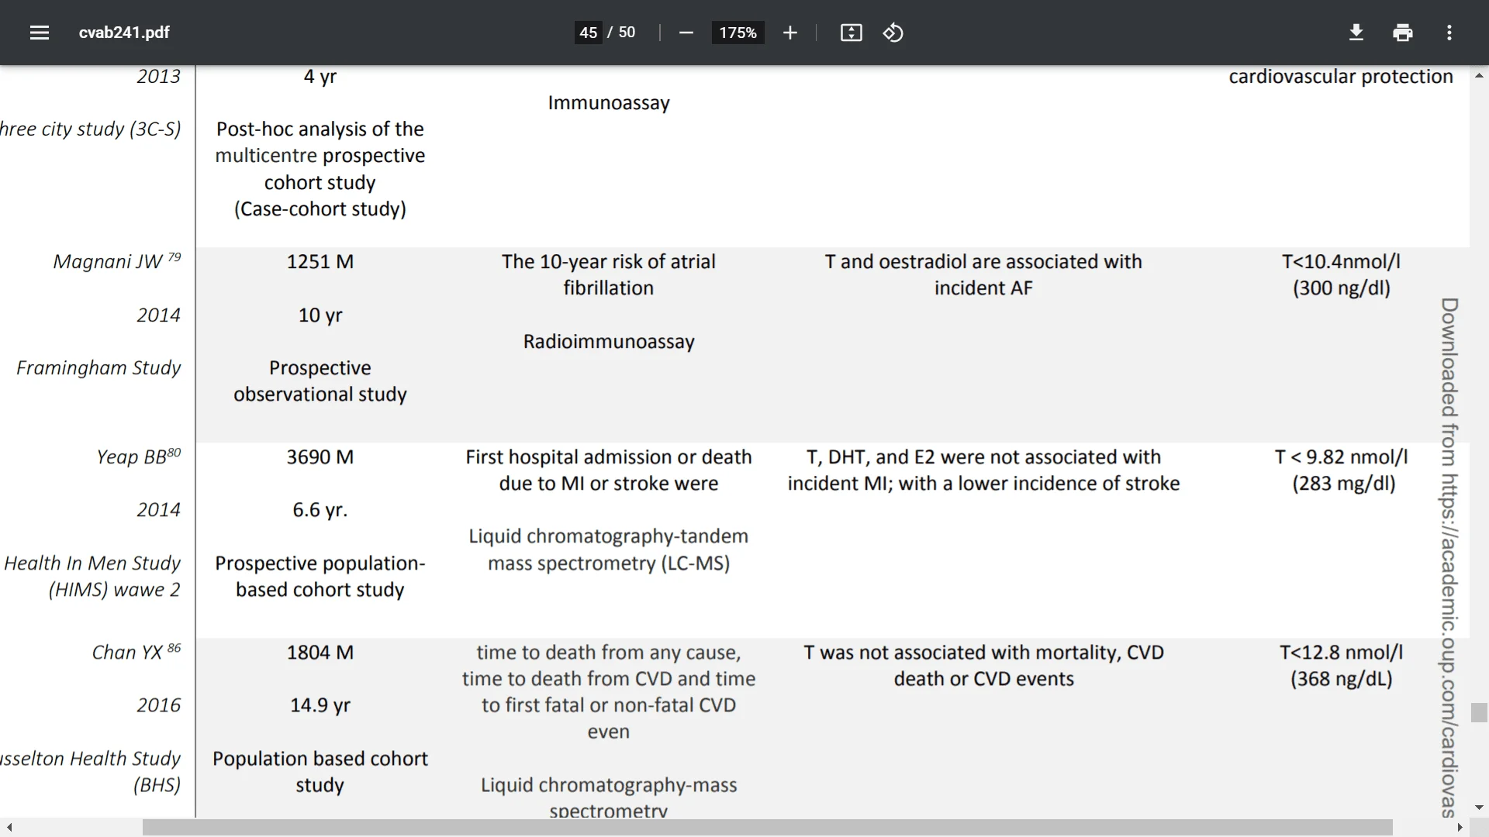Click the (Case-cohort study) text
1489x837 pixels.
[320, 209]
